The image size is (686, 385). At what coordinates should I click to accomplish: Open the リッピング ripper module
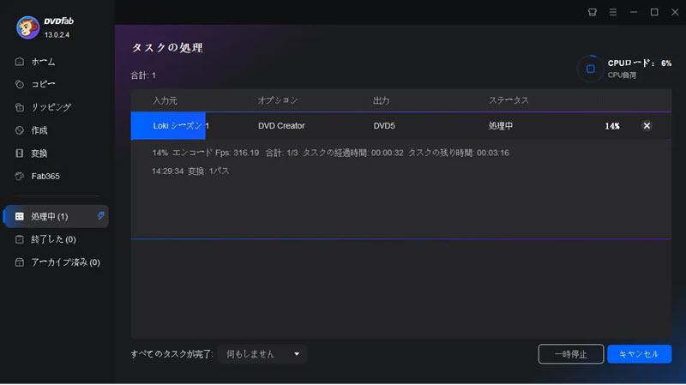click(x=50, y=107)
